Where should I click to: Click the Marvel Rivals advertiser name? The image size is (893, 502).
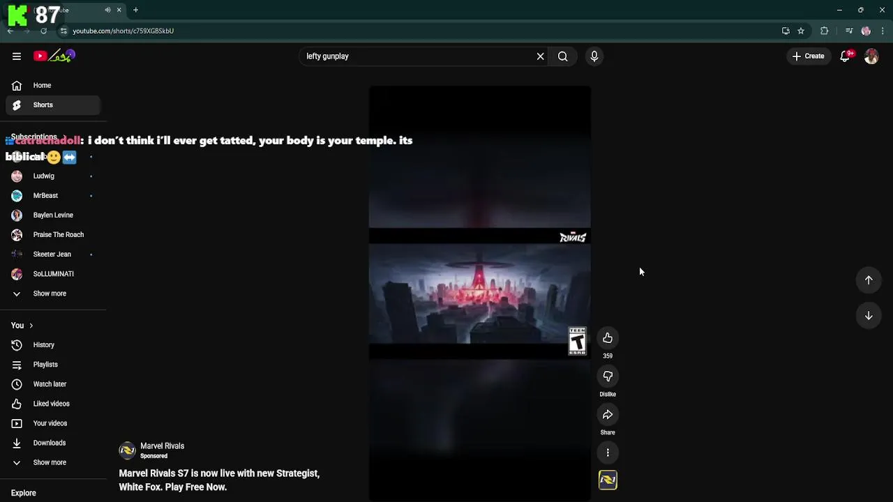point(162,446)
